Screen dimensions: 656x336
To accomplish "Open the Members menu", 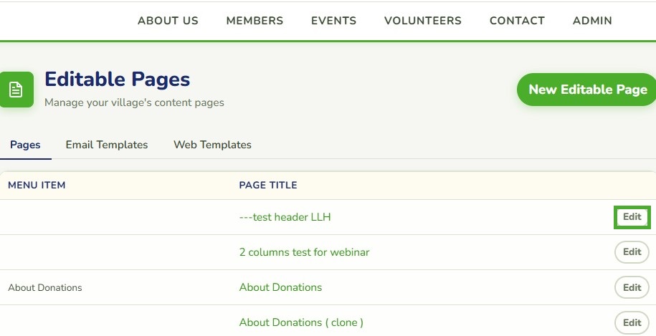I will point(255,21).
